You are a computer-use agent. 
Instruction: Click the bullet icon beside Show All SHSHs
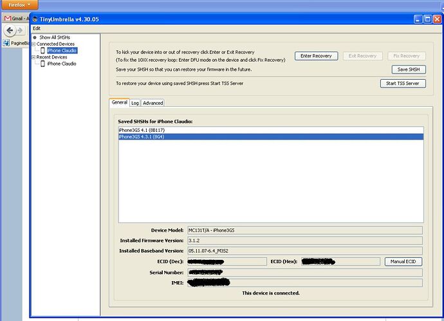pos(35,37)
